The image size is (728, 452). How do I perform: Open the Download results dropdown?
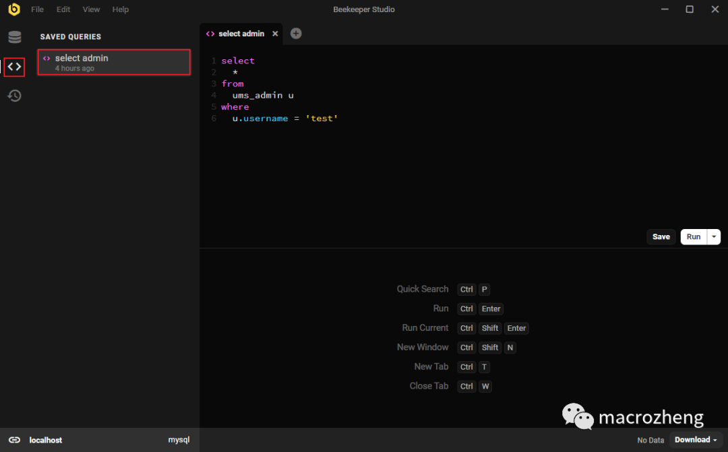[x=696, y=440]
